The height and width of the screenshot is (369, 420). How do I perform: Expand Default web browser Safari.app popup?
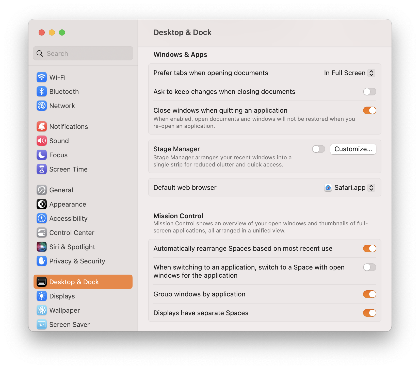tap(349, 188)
